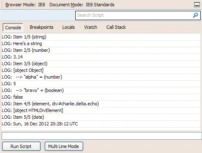Select log line '3.14'
This screenshot has width=202, height=153.
tap(101, 57)
